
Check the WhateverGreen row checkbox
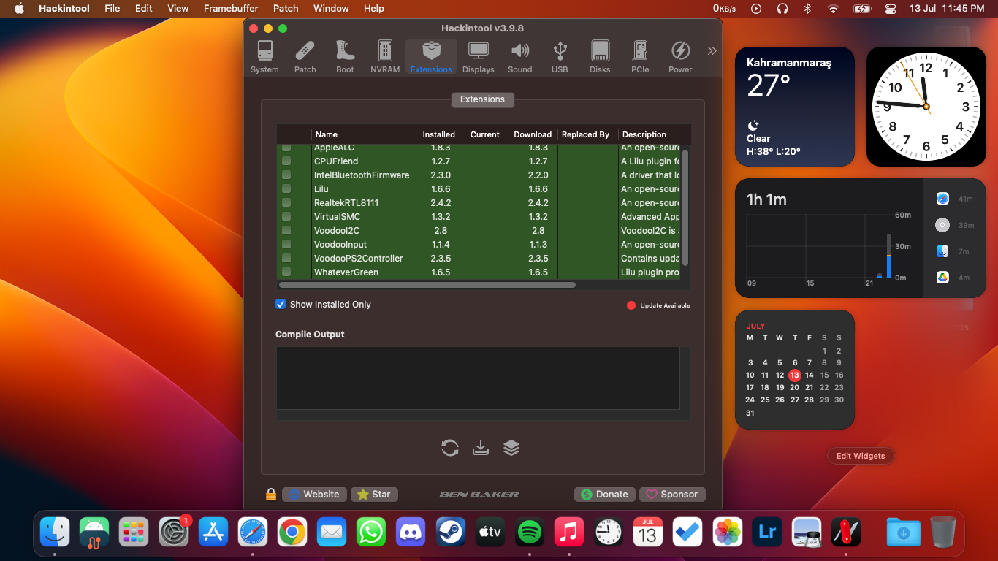click(286, 272)
